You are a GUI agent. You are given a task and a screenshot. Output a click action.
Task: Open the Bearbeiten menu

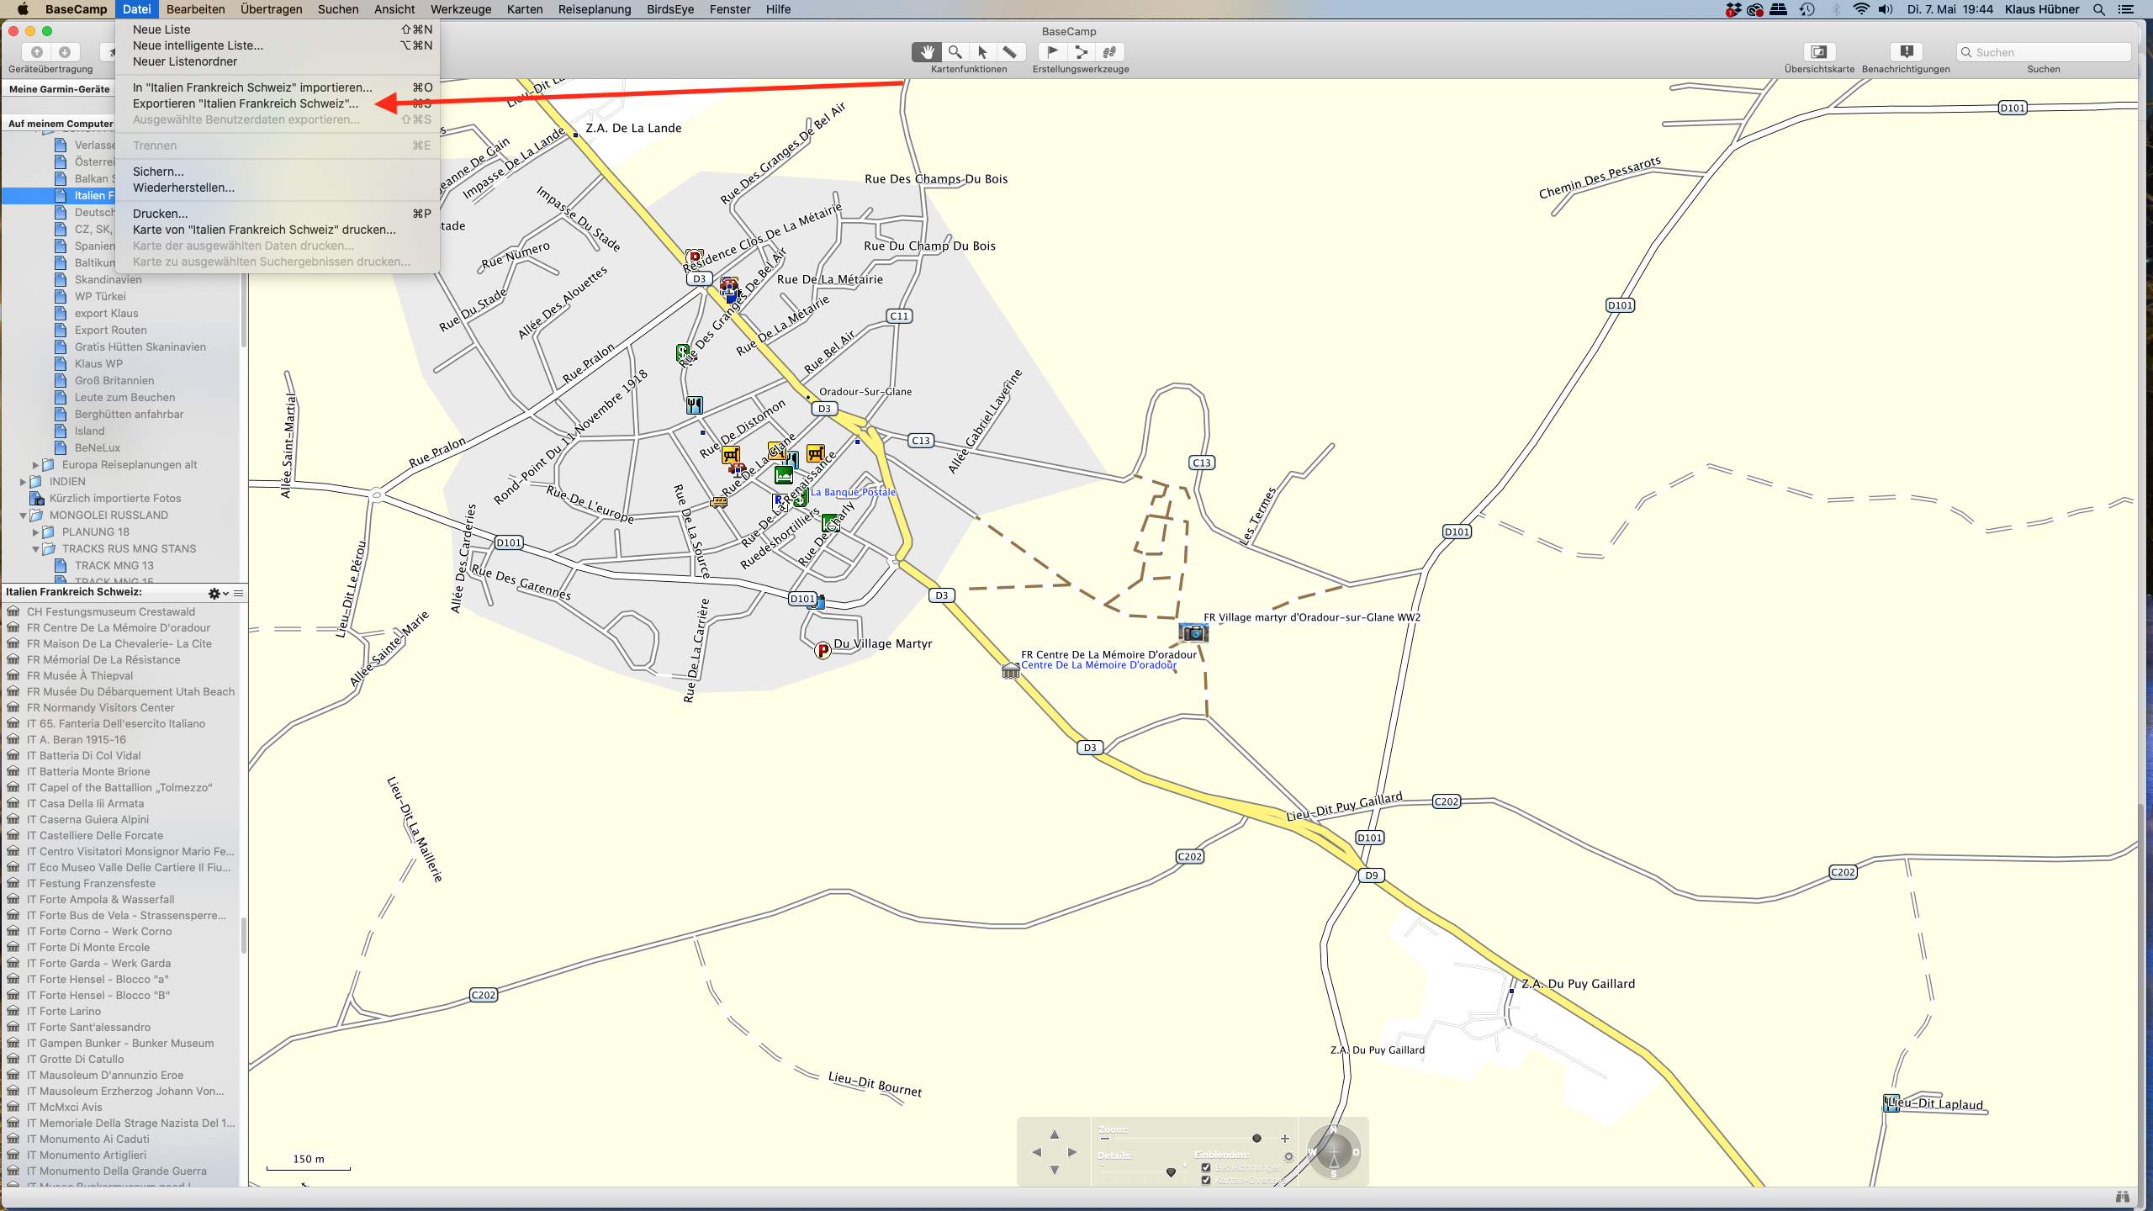(195, 9)
